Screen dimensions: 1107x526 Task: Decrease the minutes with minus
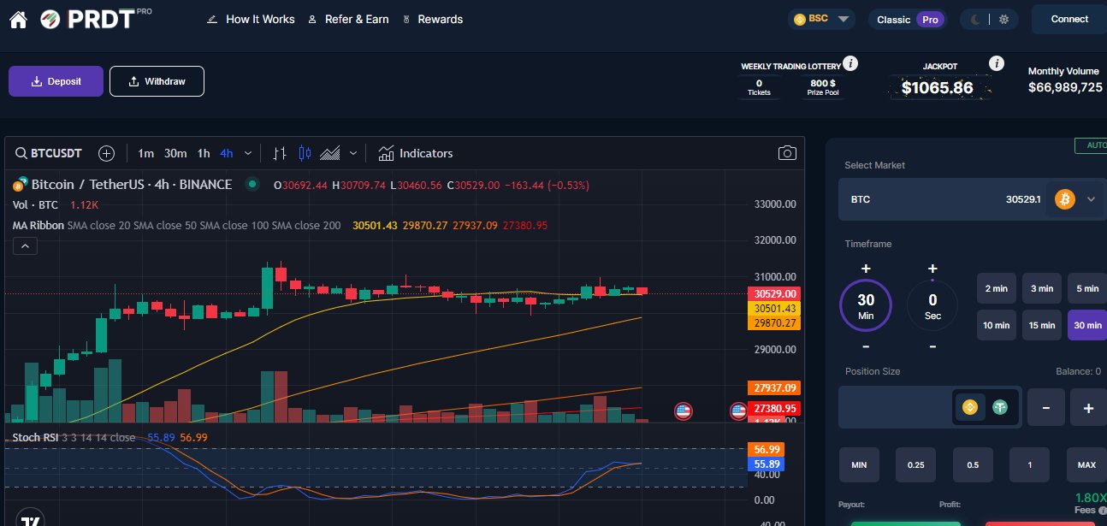[x=866, y=346]
